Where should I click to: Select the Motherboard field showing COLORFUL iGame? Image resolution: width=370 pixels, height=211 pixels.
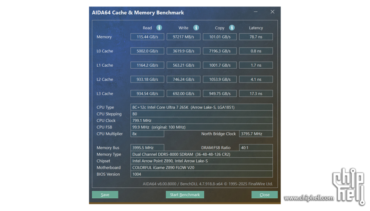pyautogui.click(x=201, y=168)
